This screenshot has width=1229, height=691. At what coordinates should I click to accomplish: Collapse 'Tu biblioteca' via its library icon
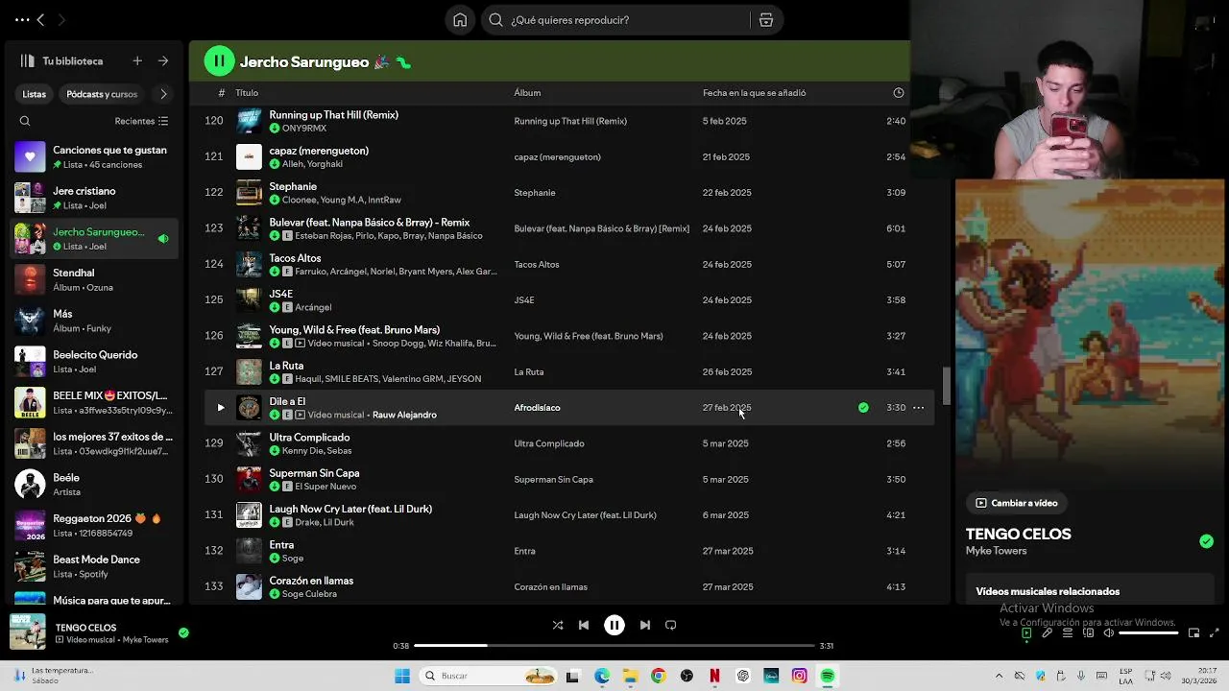click(27, 60)
